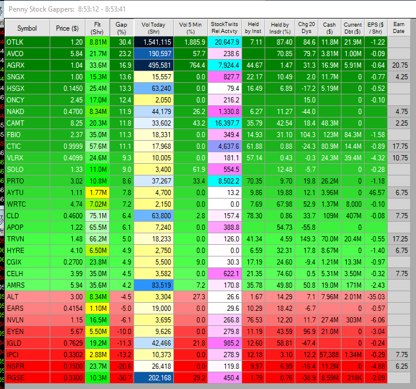Screen dimensions: 416x389
Task: Select the CELH symbol cell
Action: pos(27,273)
